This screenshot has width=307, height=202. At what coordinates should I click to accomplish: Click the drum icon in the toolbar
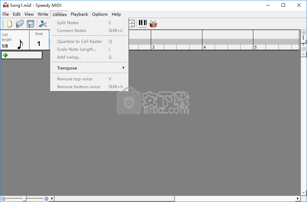point(153,24)
